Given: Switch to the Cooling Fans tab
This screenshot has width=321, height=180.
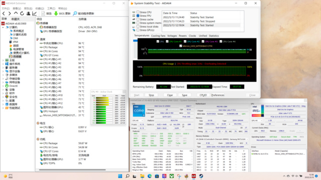Looking at the screenshot, I should (x=158, y=35).
